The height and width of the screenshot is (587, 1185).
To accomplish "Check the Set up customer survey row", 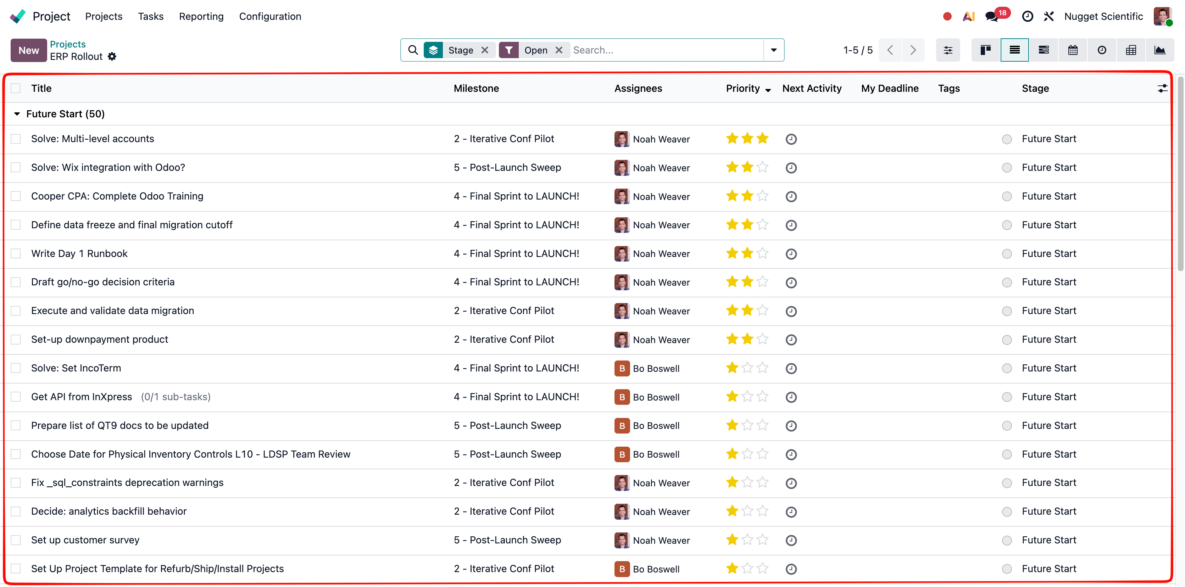I will coord(16,540).
